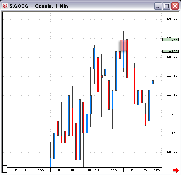Click the 49000 price axis label
This screenshot has width=181, height=175.
(x=172, y=19)
